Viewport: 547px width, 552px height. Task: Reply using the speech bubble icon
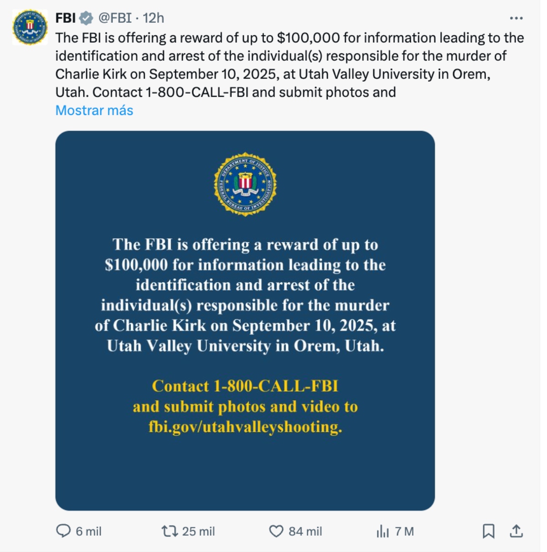tap(63, 531)
